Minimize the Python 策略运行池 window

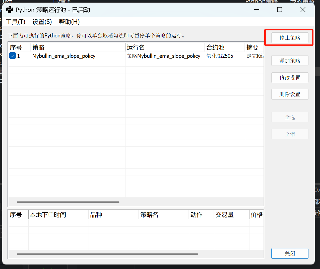[257, 10]
